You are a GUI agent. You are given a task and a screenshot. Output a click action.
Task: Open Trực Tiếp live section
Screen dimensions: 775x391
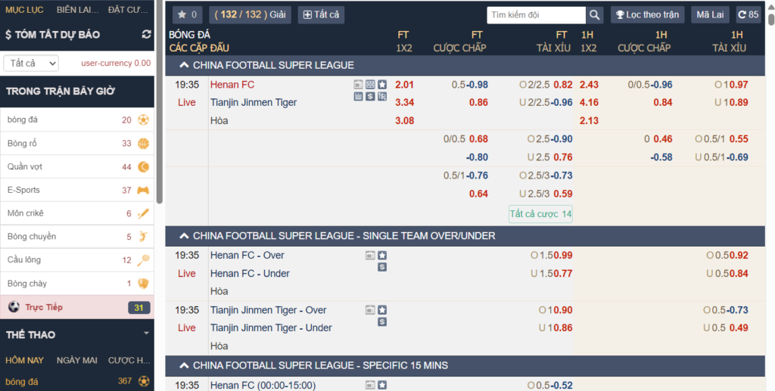coord(76,307)
